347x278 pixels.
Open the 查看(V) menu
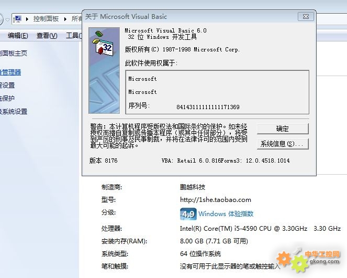[47, 36]
